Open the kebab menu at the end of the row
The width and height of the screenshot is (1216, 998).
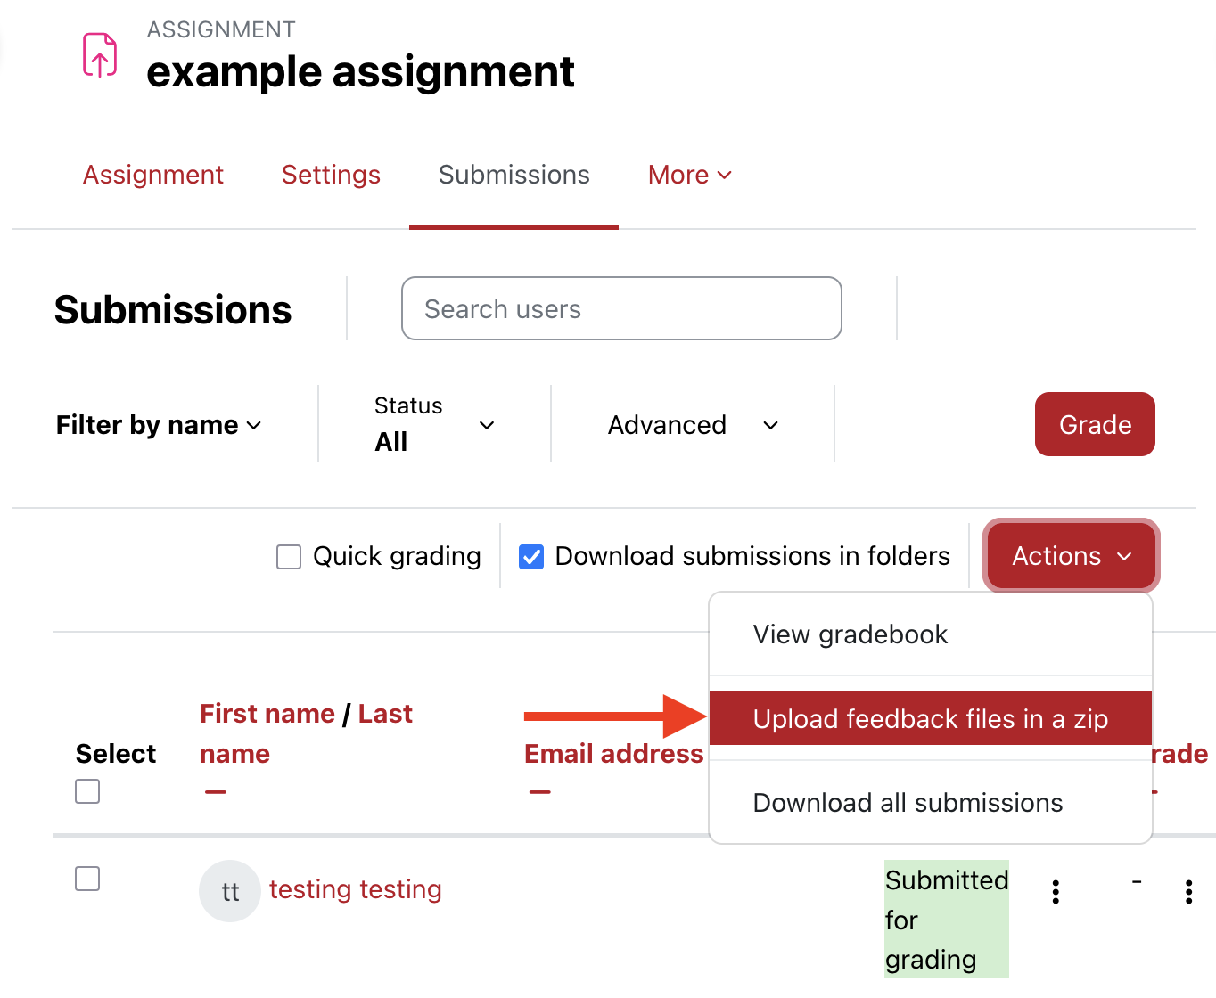1189,890
